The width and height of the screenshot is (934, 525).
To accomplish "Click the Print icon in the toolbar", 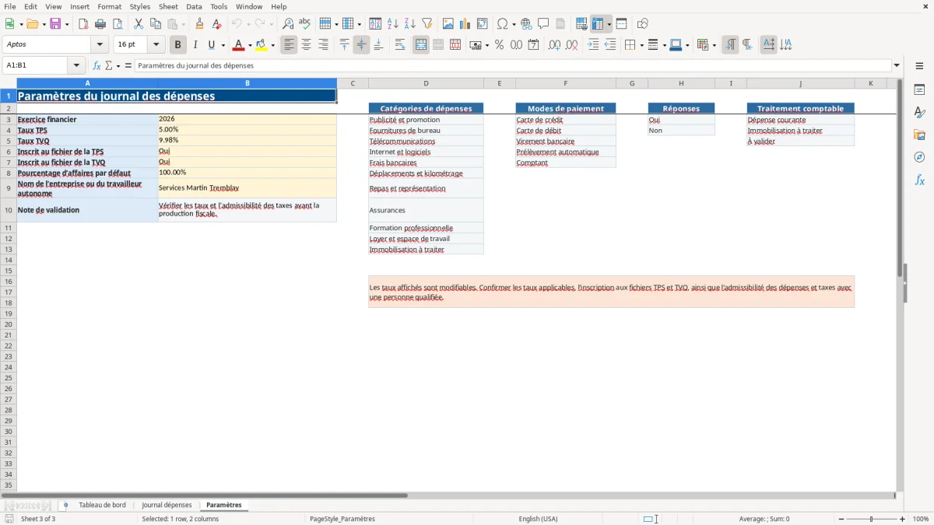I will click(100, 24).
